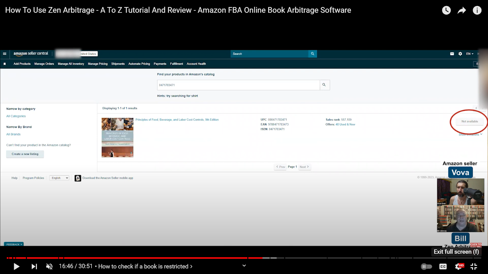Open the Seller Central hamburger menu

tap(5, 54)
